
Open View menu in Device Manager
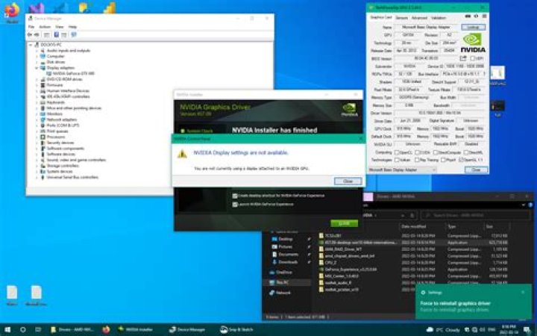59,27
